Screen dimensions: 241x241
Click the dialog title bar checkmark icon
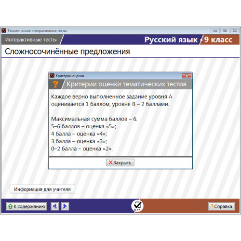click(x=52, y=76)
